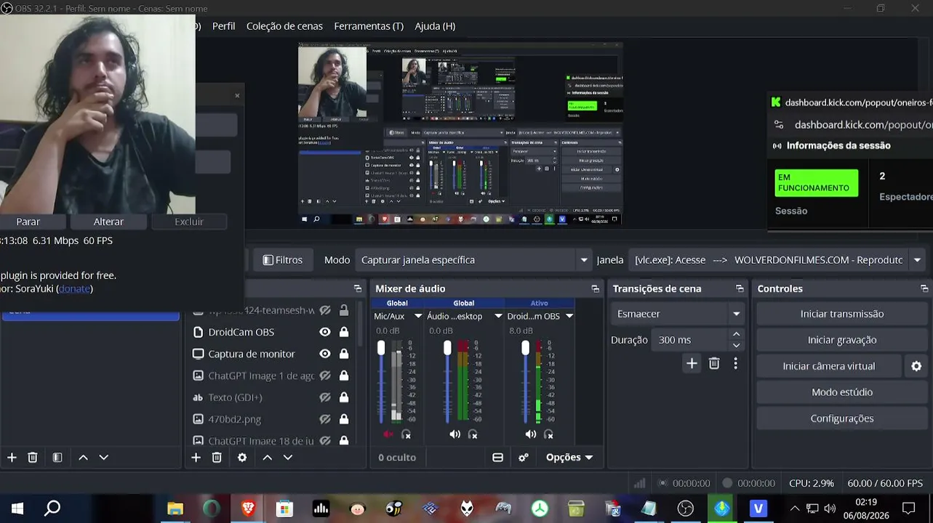
Task: Hide the Captura de monitor source
Action: click(325, 354)
